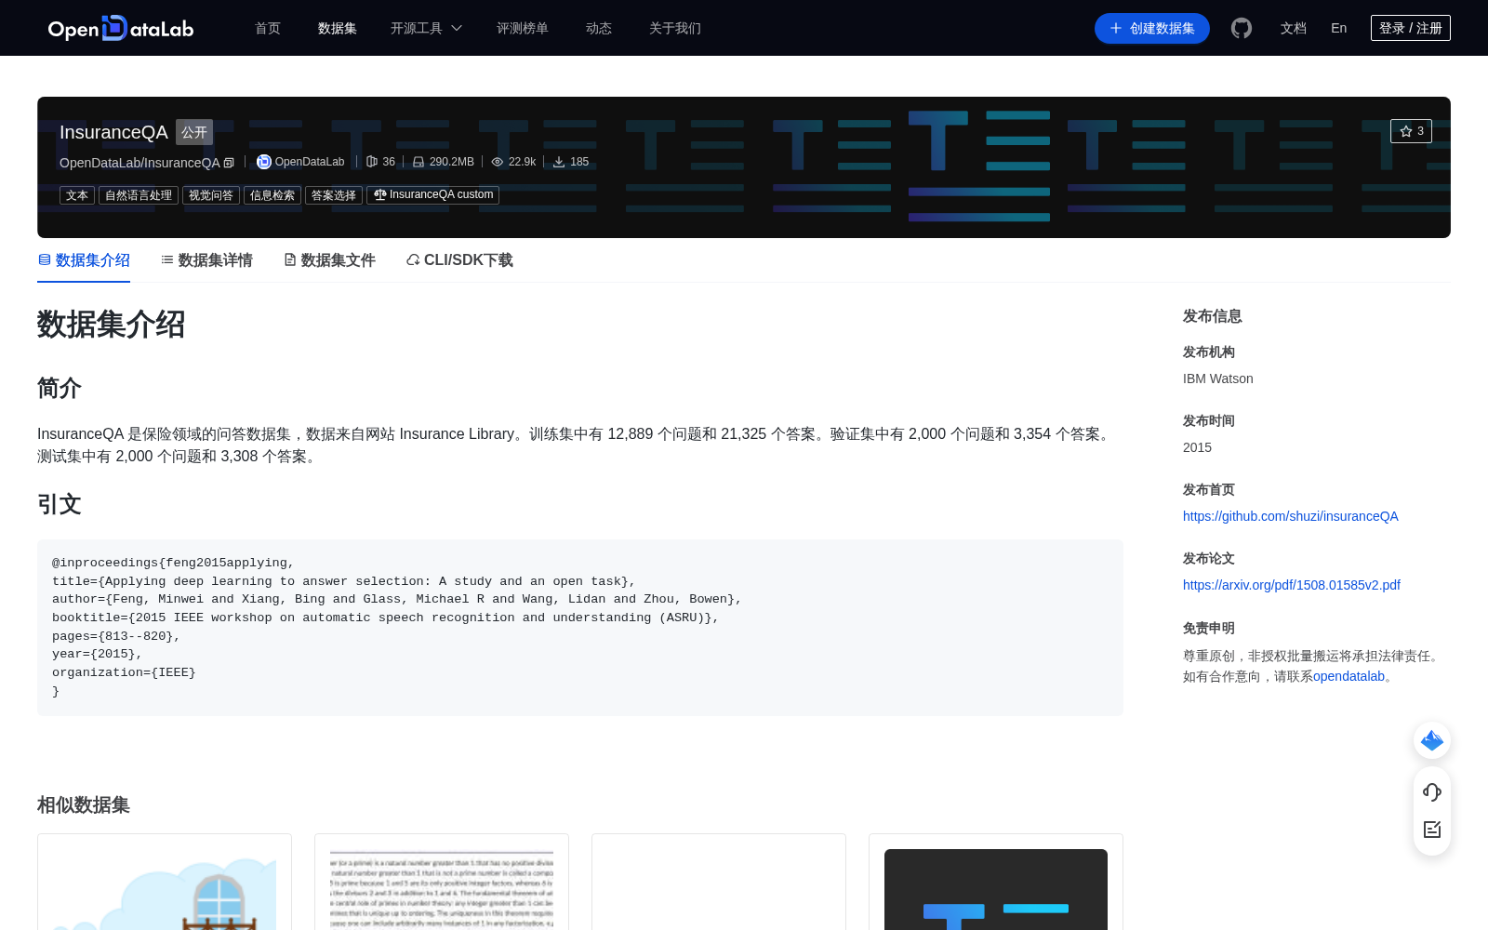This screenshot has height=930, width=1488.
Task: Click the file count icon showing 36
Action: (372, 162)
